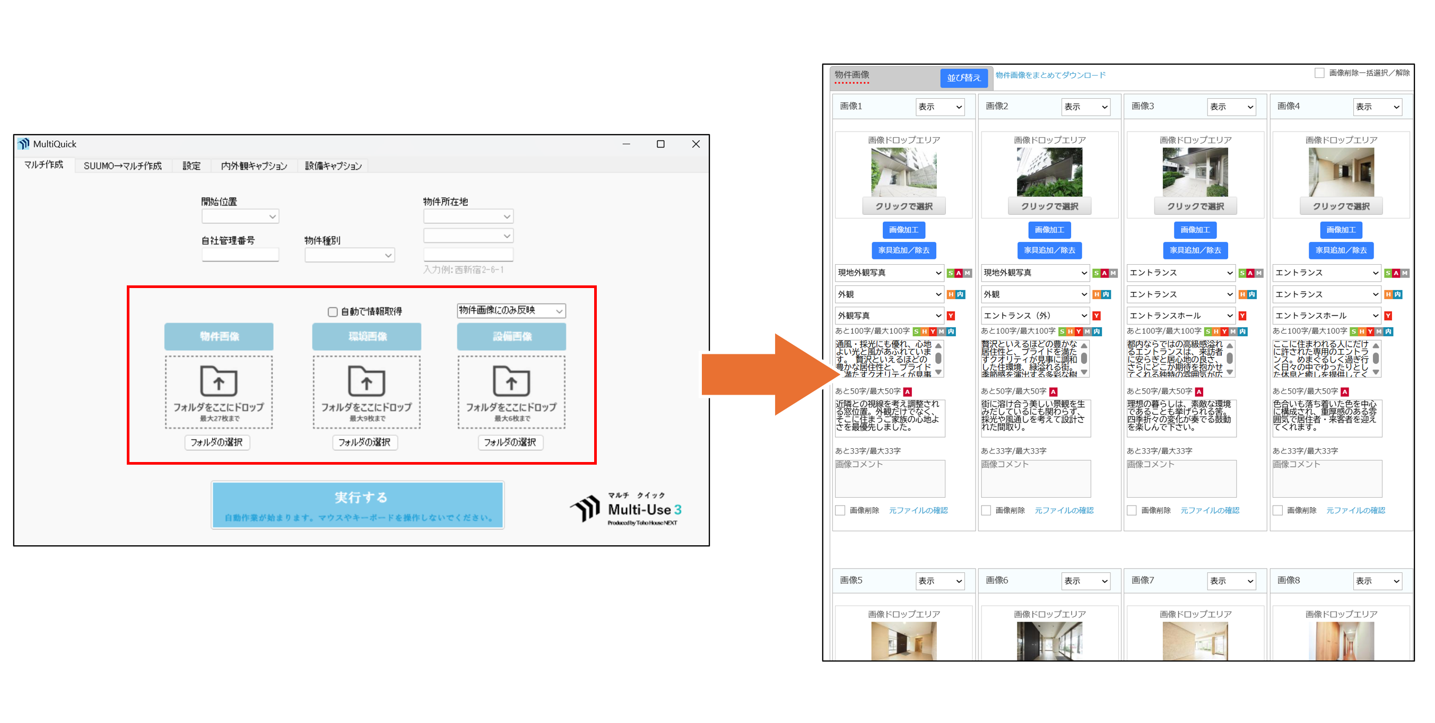
Task: Enable the 自動で情報取得 checkbox
Action: coord(333,311)
